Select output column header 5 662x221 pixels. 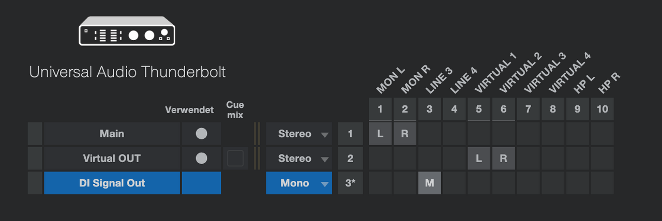point(479,109)
